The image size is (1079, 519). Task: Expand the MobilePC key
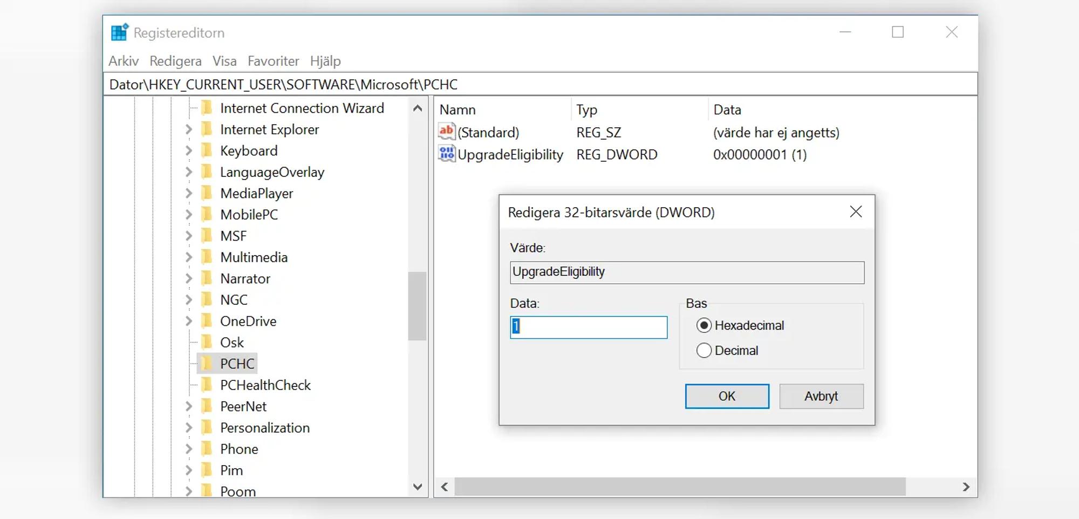click(188, 215)
